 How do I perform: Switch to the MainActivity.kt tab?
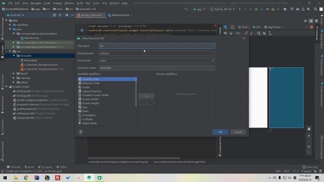(x=120, y=15)
